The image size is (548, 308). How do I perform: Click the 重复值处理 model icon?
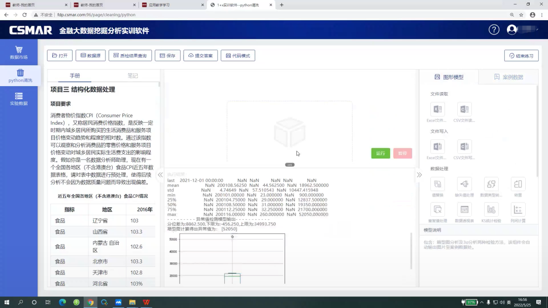(437, 209)
